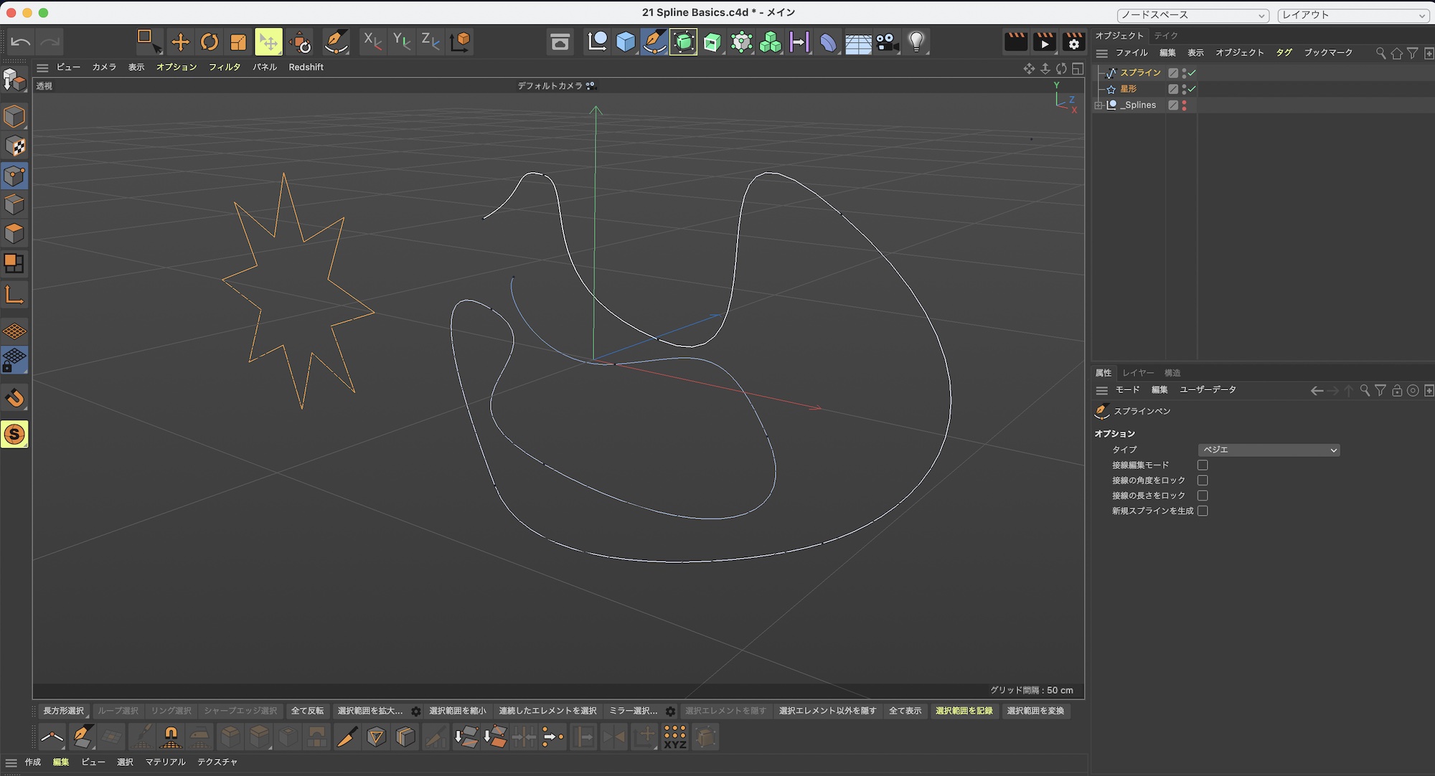
Task: Add a cube primitive from toolbar
Action: 626,42
